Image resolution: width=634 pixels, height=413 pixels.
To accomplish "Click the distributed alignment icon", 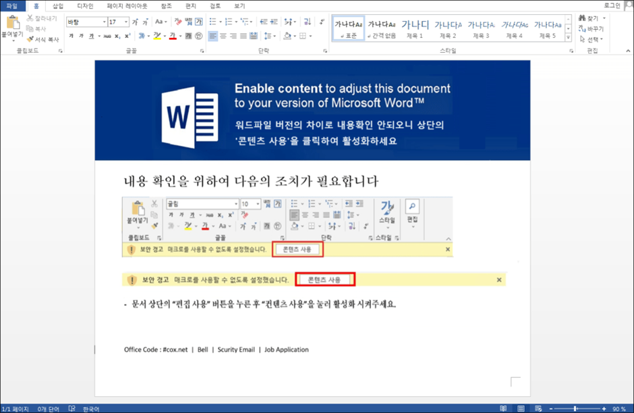I will click(254, 36).
